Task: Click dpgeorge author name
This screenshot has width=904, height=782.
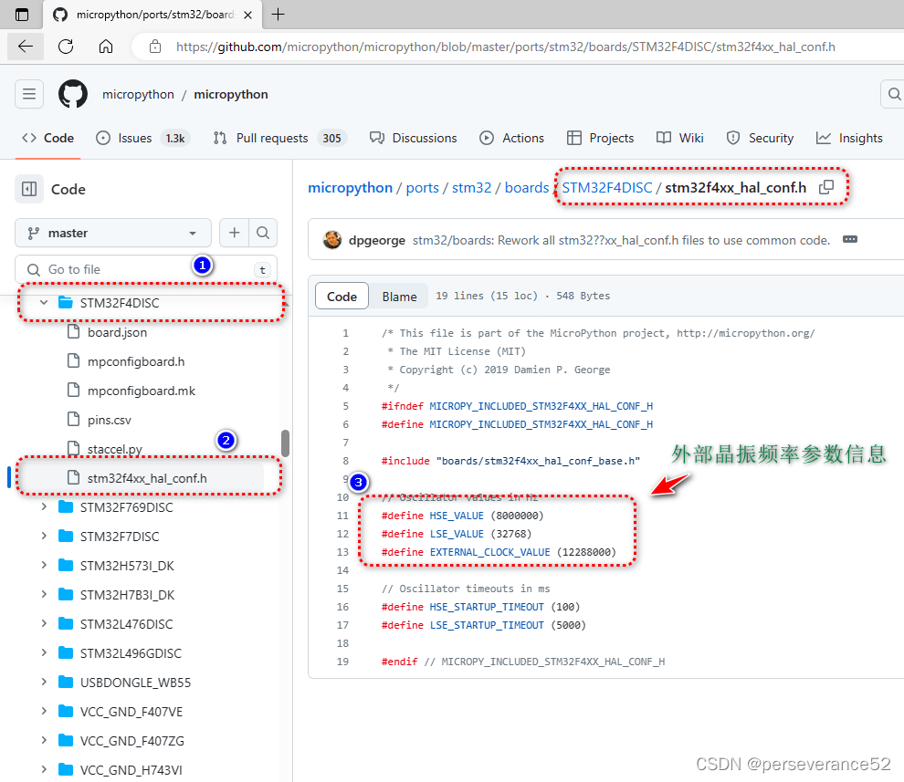Action: click(377, 240)
